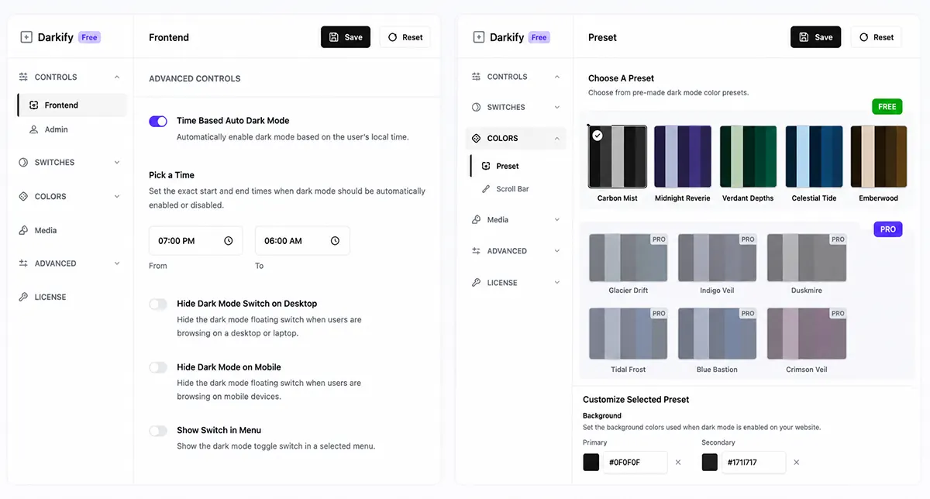
Task: Click the Controls sliders icon in right sidebar
Action: point(476,77)
